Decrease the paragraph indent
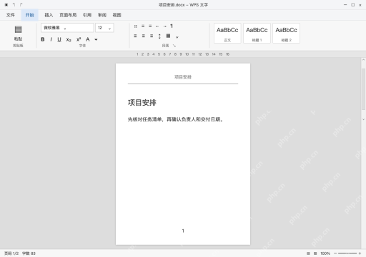 pyautogui.click(x=157, y=26)
